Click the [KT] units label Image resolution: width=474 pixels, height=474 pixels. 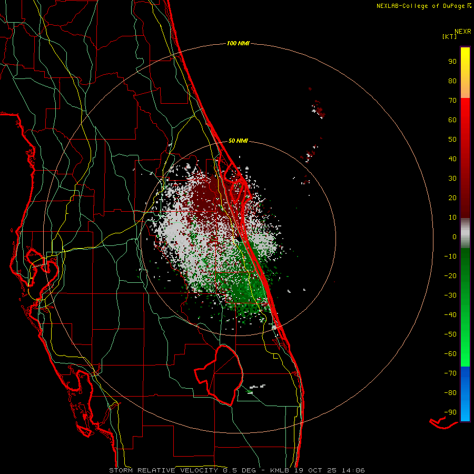[449, 36]
